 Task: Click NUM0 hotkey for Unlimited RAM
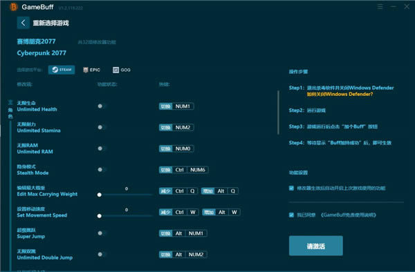pyautogui.click(x=176, y=148)
